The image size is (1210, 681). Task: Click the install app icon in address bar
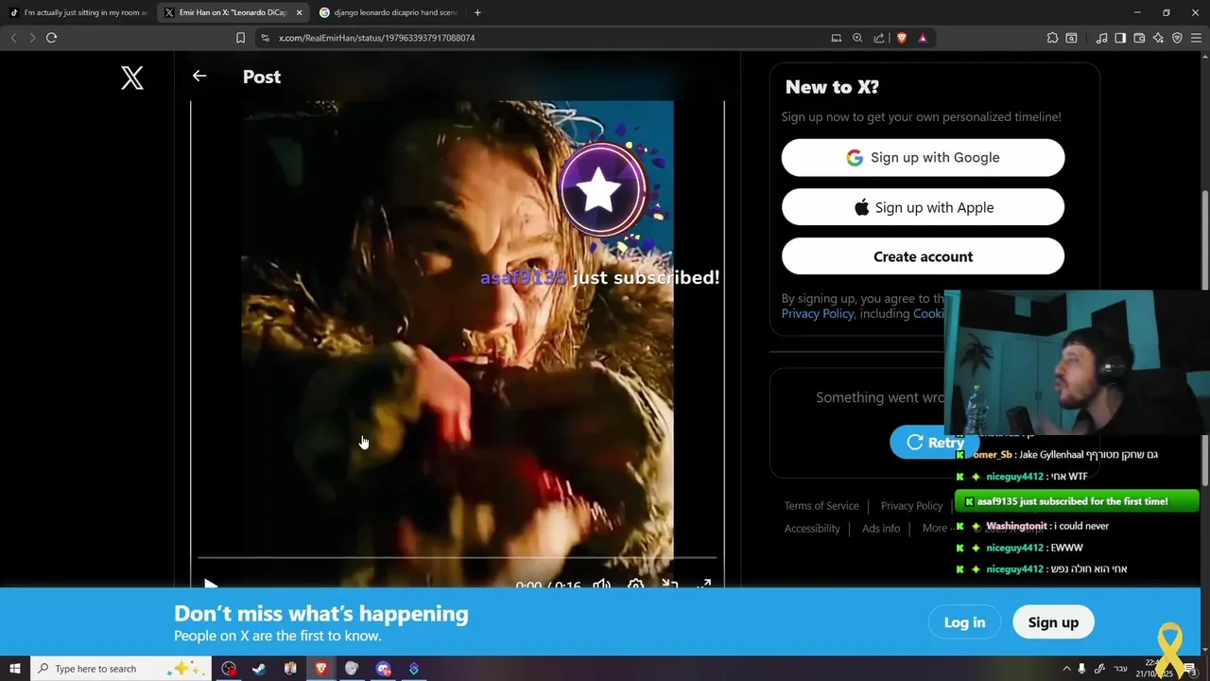[x=836, y=38]
